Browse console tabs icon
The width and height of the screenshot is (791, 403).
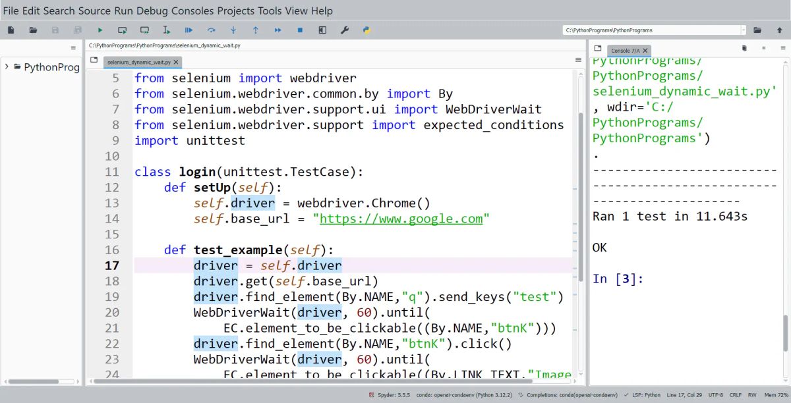tap(597, 49)
